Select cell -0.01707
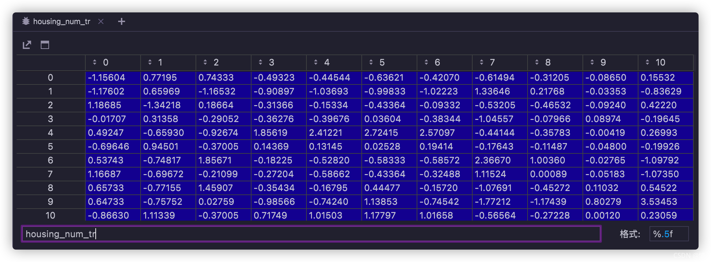Screen dimensions: 711x262 coord(113,119)
